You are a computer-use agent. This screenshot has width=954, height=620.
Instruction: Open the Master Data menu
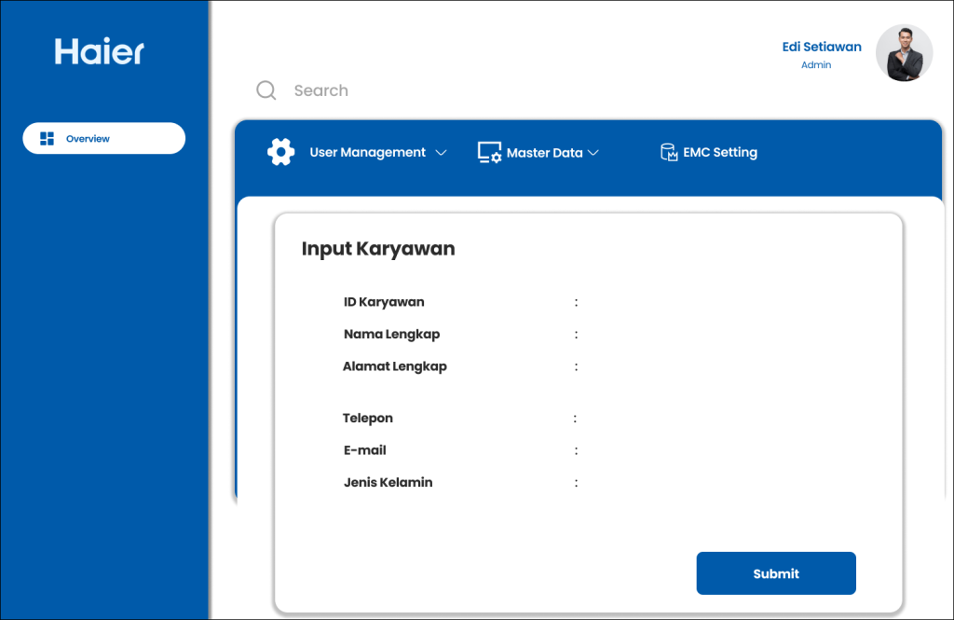pos(544,153)
